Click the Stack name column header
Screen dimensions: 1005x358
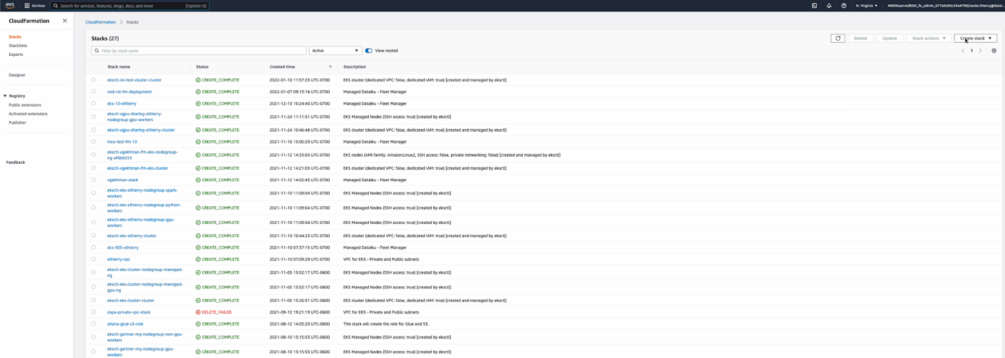pos(119,67)
